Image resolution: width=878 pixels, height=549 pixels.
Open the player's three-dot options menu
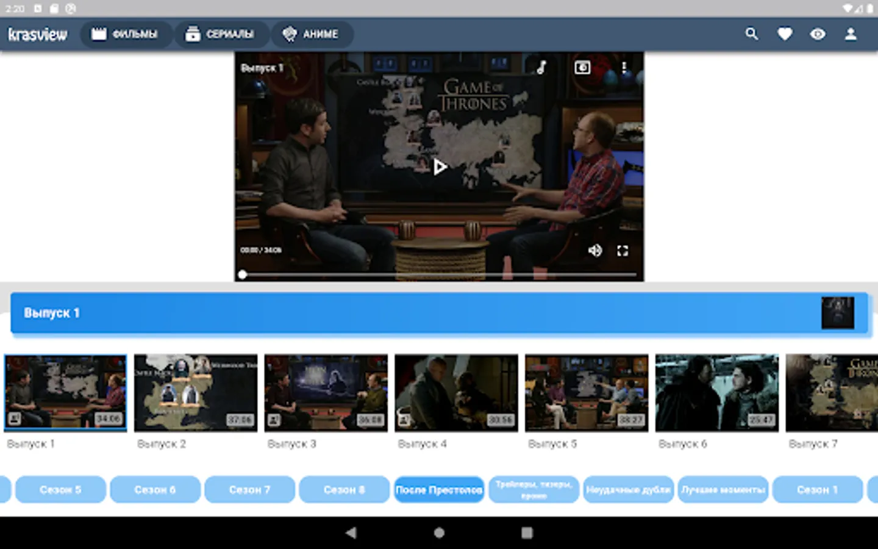click(624, 67)
